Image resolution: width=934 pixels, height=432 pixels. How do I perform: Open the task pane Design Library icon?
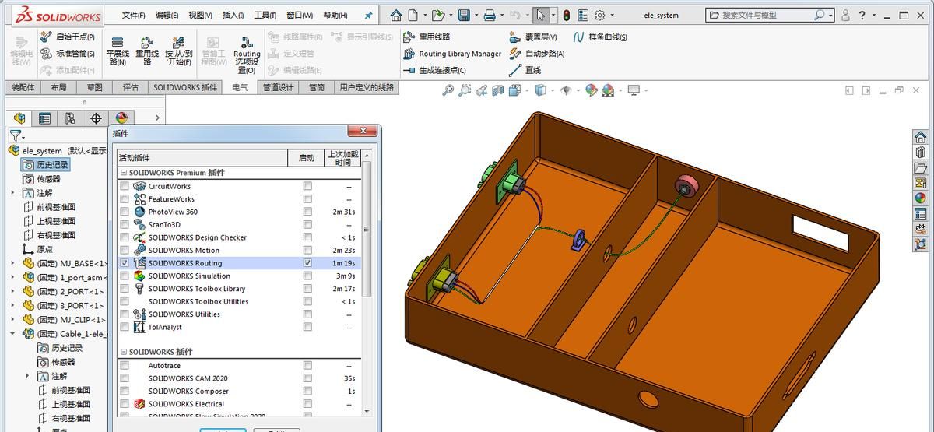point(921,153)
